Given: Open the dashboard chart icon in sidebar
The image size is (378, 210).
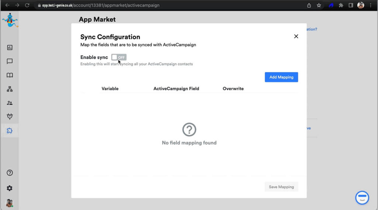Looking at the screenshot, I should click(10, 48).
